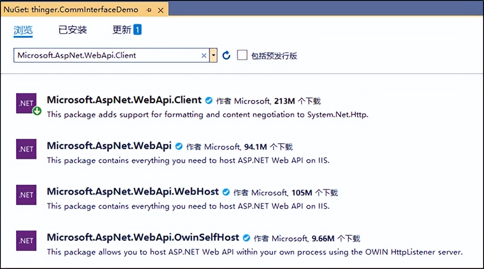The image size is (484, 269).
Task: Open the 更新 tab
Action: tap(121, 30)
